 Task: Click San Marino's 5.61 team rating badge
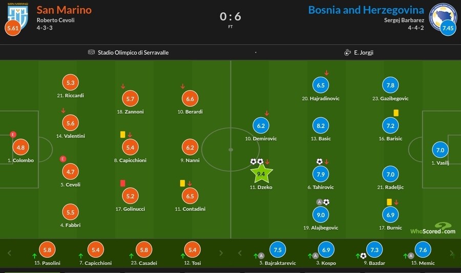[12, 29]
